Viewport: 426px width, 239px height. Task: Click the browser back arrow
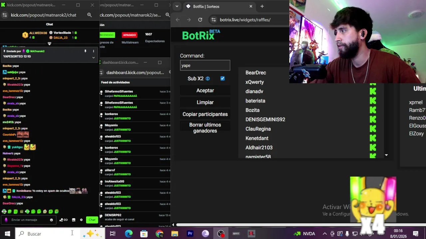[178, 20]
